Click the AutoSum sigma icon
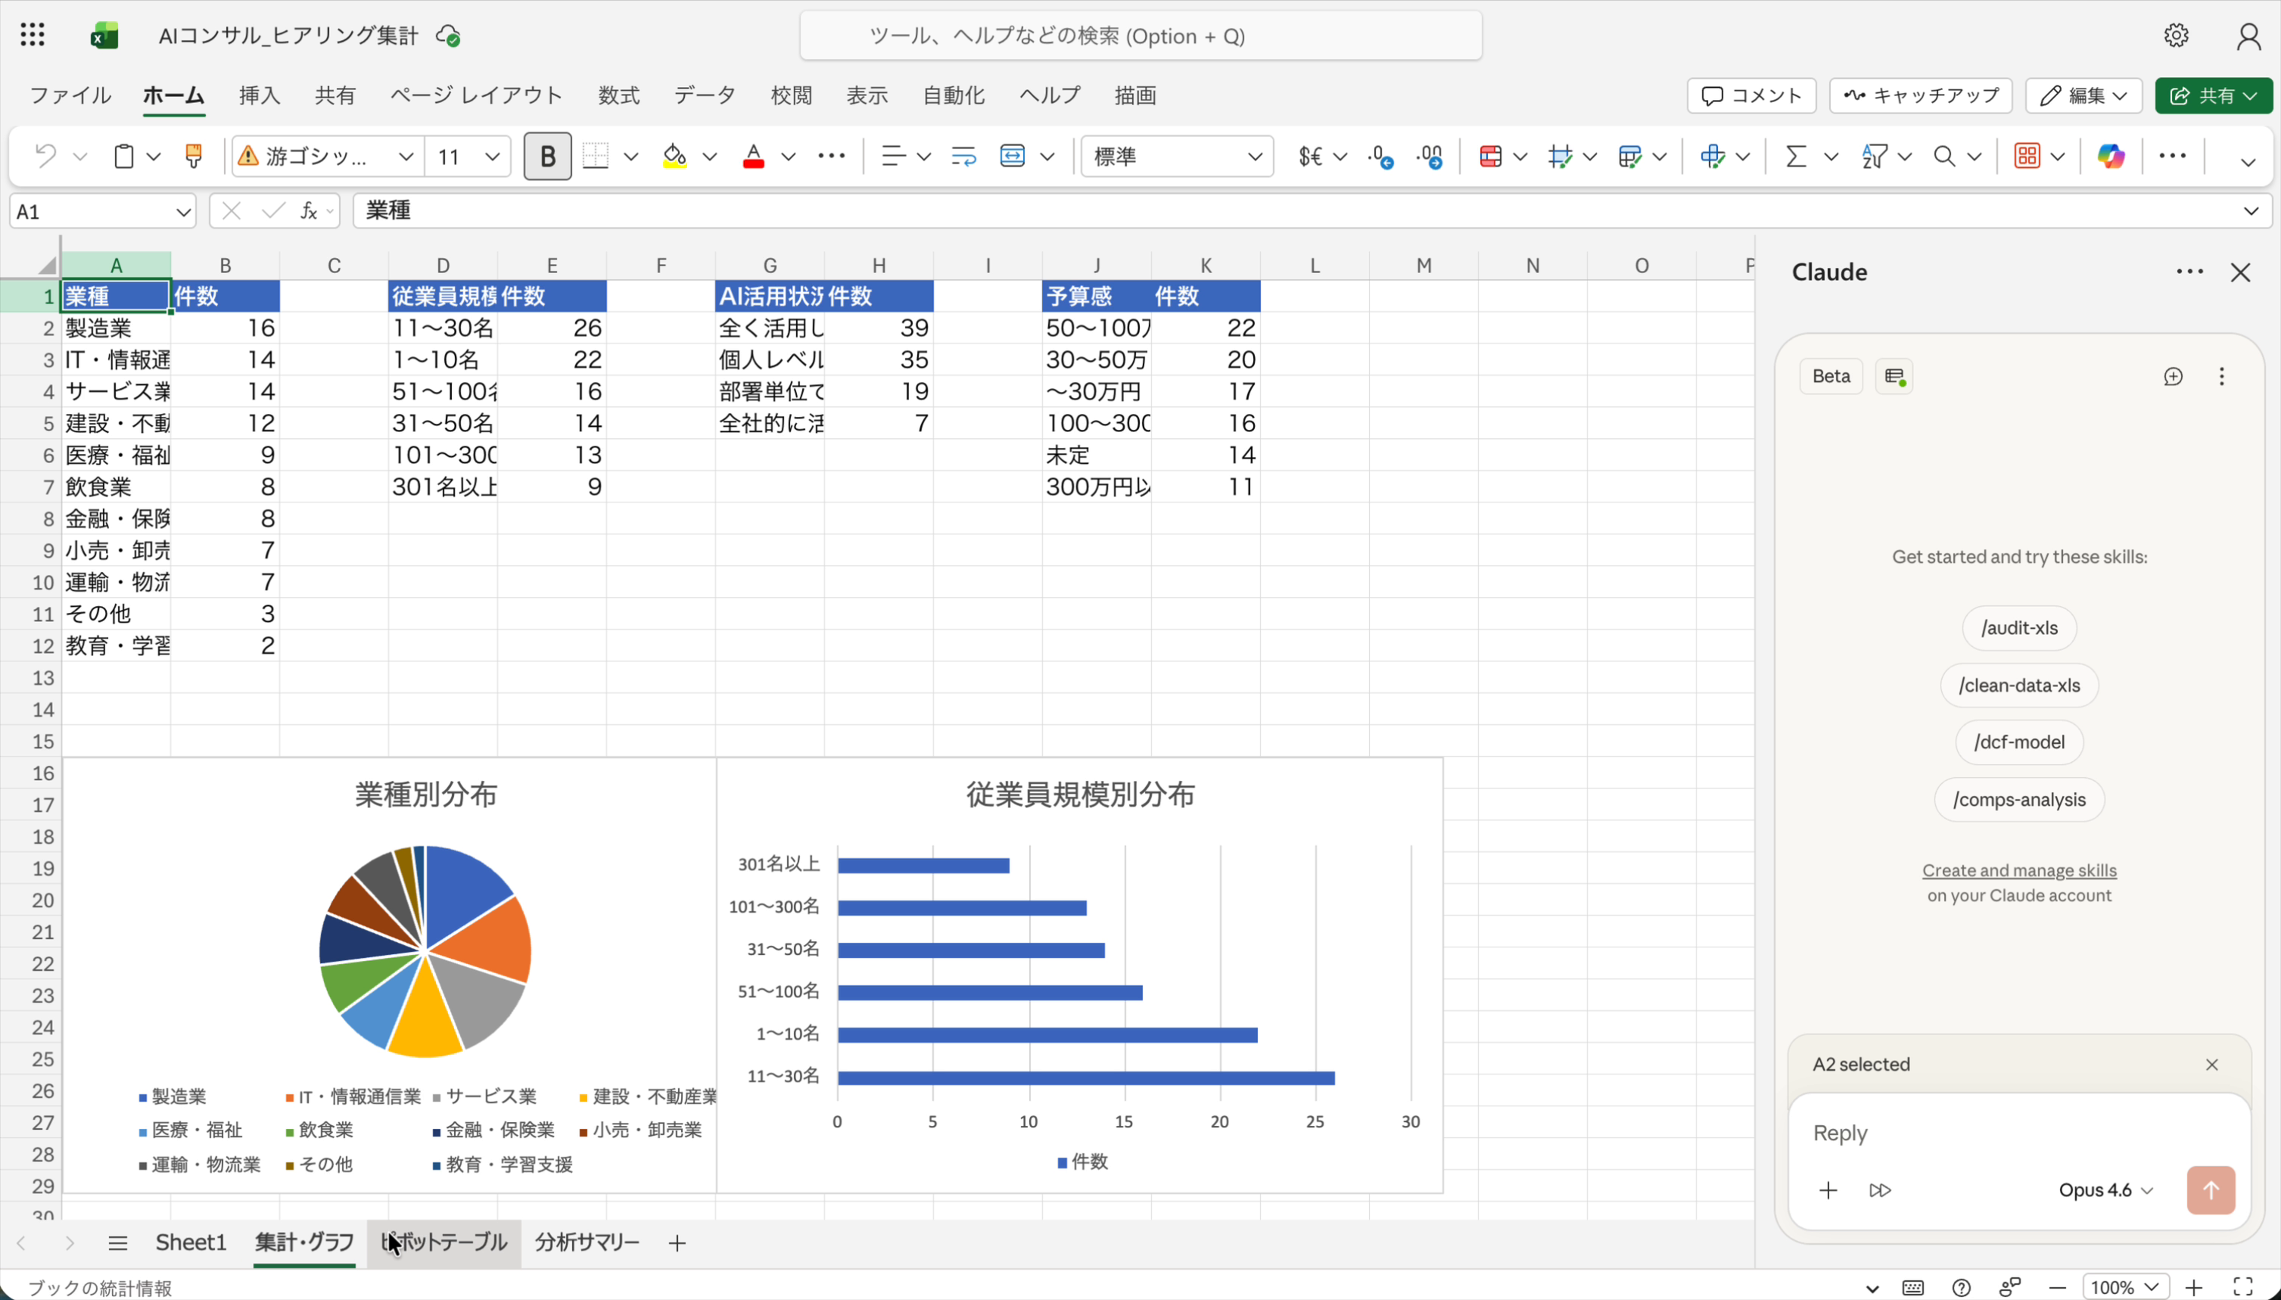This screenshot has width=2281, height=1300. point(1795,156)
